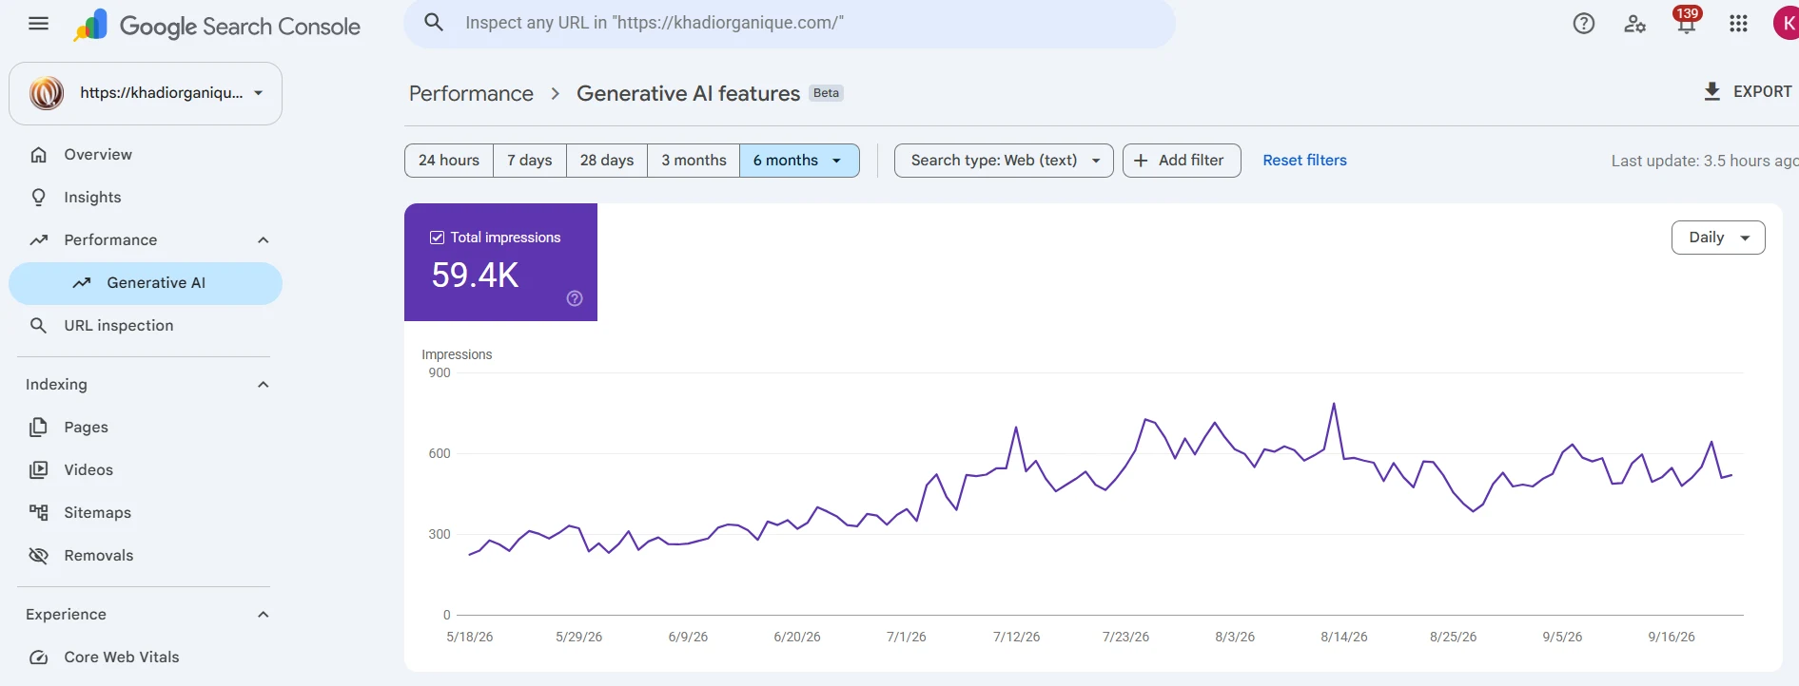This screenshot has width=1799, height=686.
Task: Select the 7 days range tab
Action: pyautogui.click(x=530, y=161)
